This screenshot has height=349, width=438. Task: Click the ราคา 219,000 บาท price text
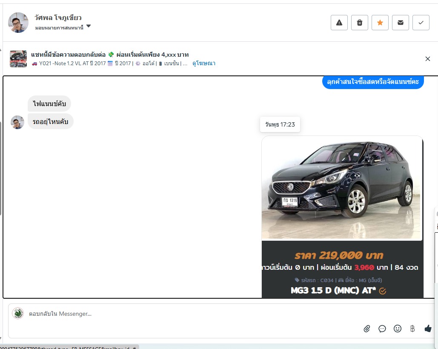[339, 255]
